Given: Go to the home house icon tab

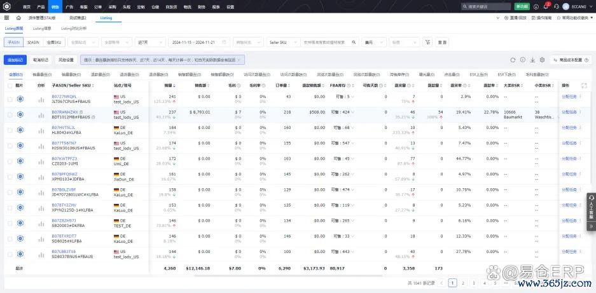Looking at the screenshot, I should click(18, 18).
